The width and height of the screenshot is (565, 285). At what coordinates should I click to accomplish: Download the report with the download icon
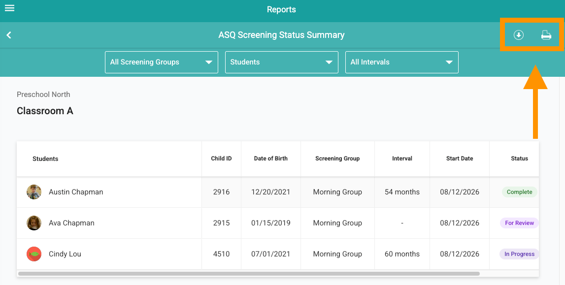[519, 35]
